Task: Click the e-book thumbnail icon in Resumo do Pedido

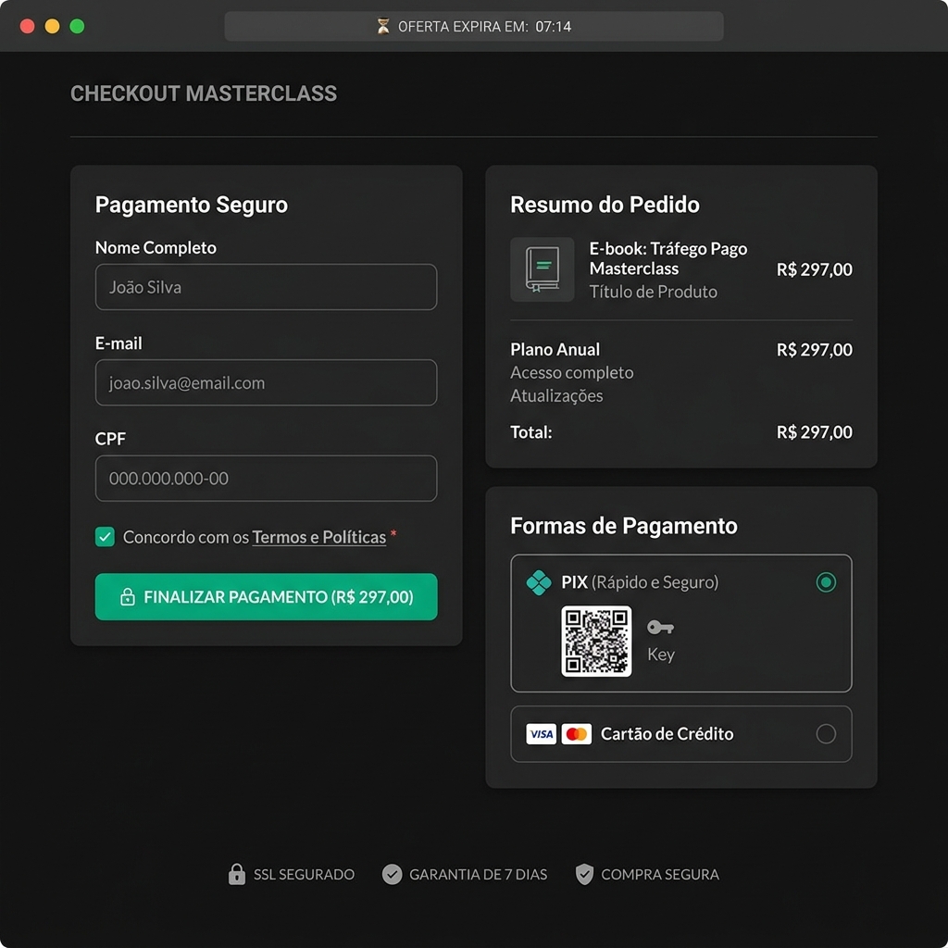Action: (x=542, y=269)
